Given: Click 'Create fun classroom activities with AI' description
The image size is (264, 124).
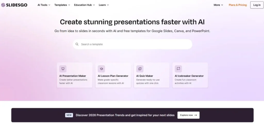Looking at the screenshot, I should click(186, 81).
